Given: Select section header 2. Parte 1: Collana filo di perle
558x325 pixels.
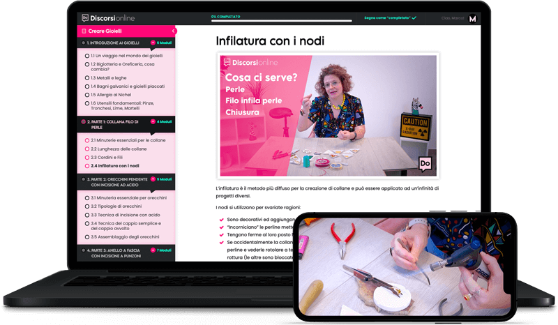Looking at the screenshot, I should 113,124.
